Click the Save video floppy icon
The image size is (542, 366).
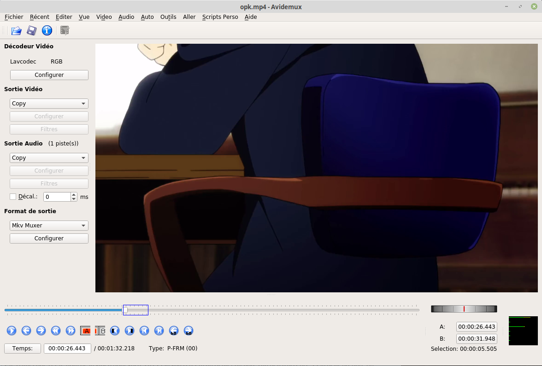pos(31,31)
